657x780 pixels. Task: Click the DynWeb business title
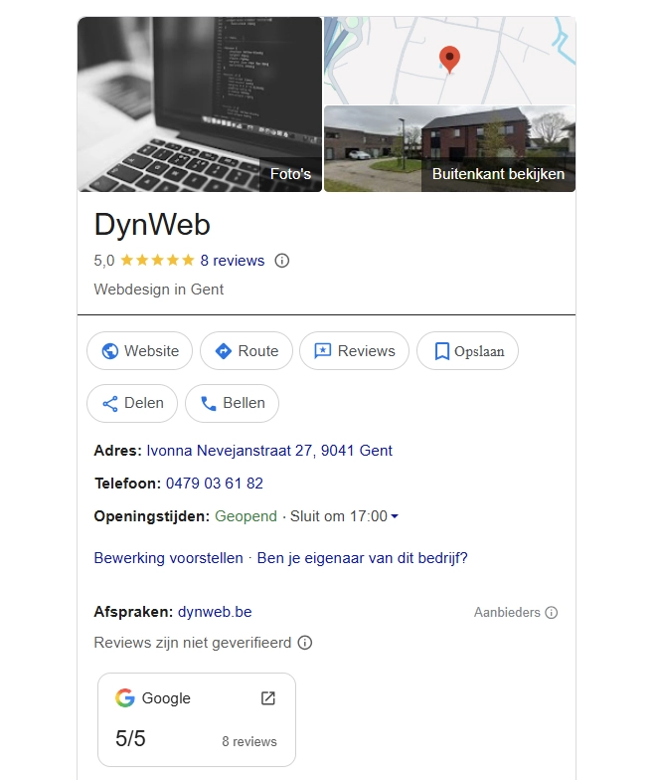pos(152,225)
